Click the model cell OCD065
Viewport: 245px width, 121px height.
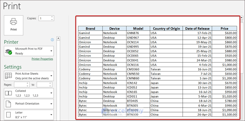tap(138, 56)
